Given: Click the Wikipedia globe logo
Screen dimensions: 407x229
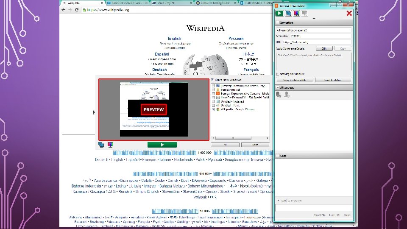Looking at the screenshot, I should (206, 65).
